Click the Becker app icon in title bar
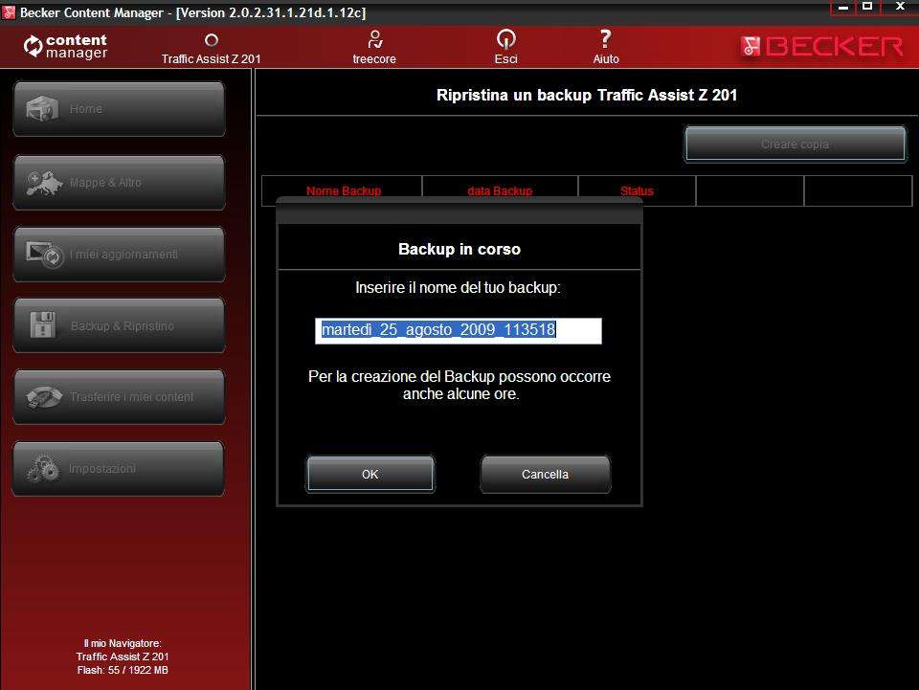919x690 pixels. 9,12
